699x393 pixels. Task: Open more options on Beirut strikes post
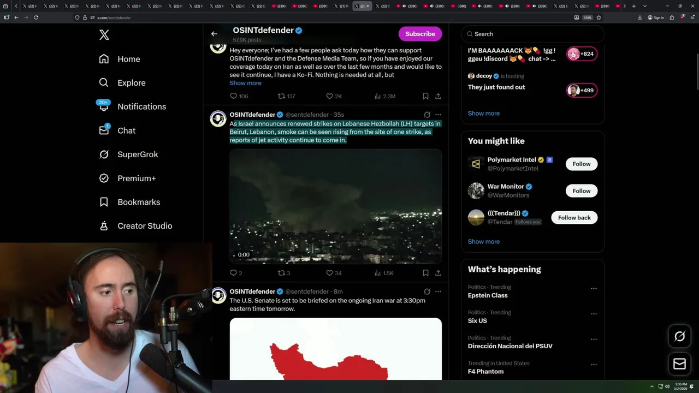pyautogui.click(x=438, y=115)
